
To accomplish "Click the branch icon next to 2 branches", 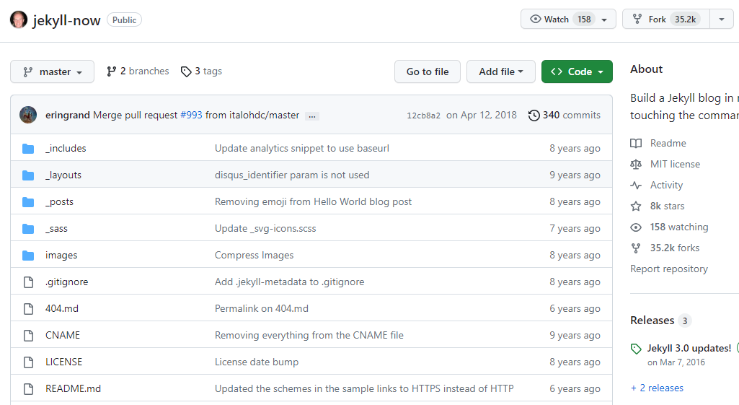I will point(111,71).
